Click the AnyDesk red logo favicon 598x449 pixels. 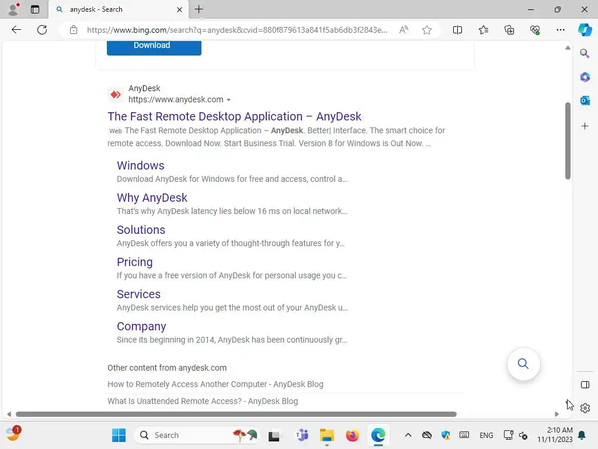(x=116, y=94)
